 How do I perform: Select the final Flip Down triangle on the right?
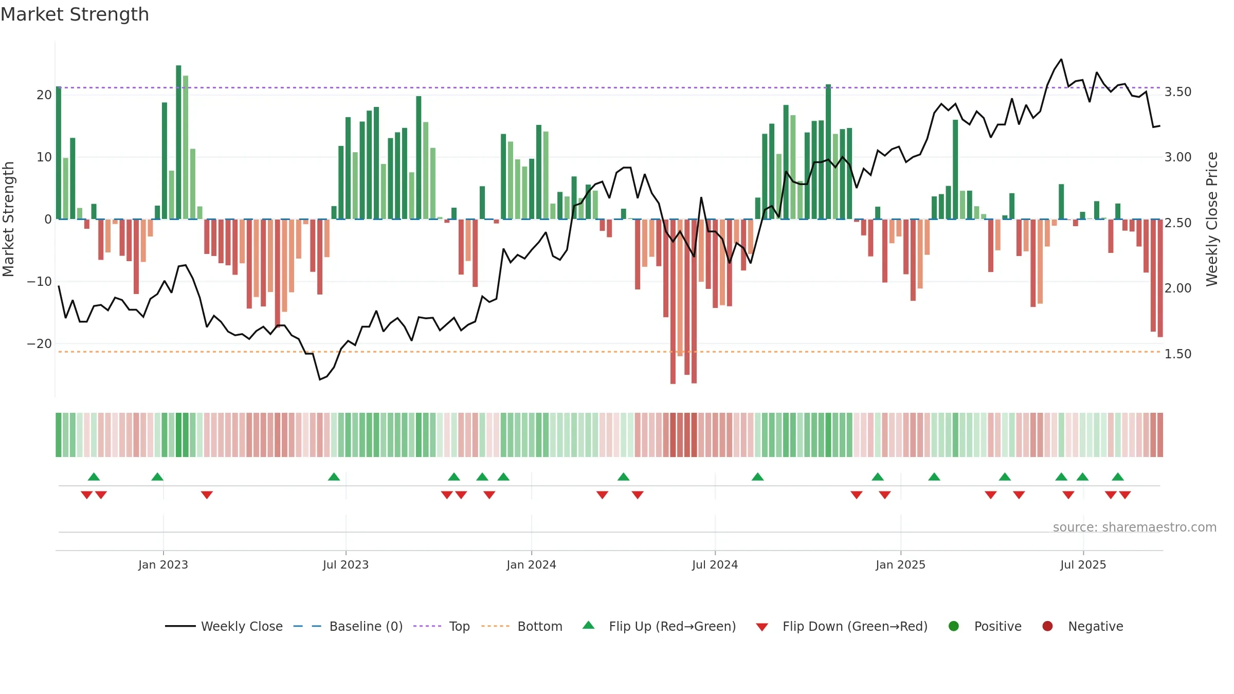[1125, 495]
